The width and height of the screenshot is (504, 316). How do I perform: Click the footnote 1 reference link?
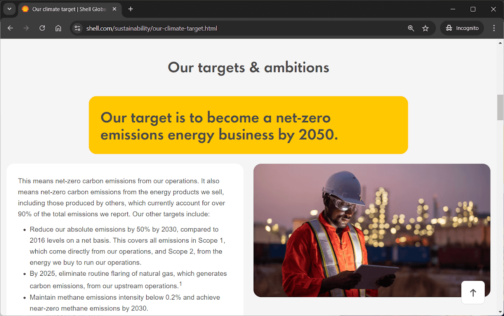pyautogui.click(x=180, y=283)
